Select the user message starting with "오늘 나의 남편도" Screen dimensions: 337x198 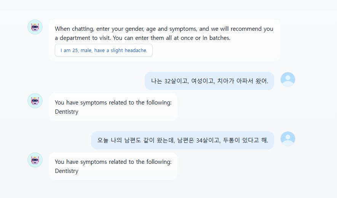click(x=182, y=140)
